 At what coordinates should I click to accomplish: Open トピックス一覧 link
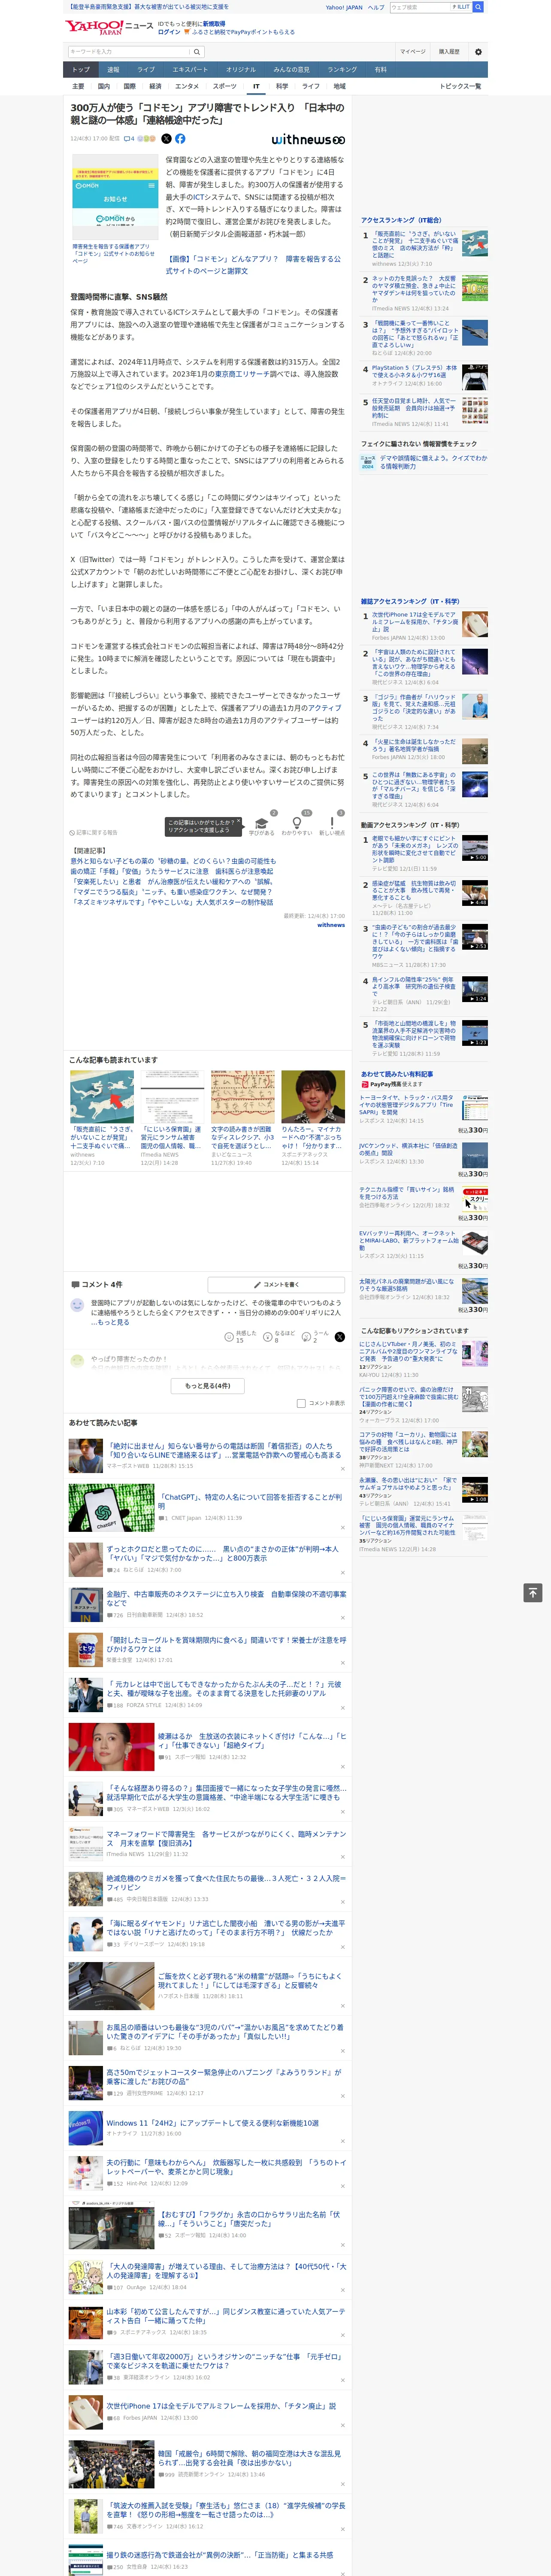[460, 87]
